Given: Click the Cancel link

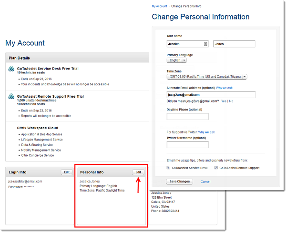Looking at the screenshot, I should [205, 182].
